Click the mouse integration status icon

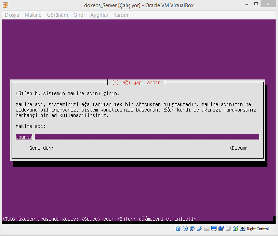(x=236, y=228)
